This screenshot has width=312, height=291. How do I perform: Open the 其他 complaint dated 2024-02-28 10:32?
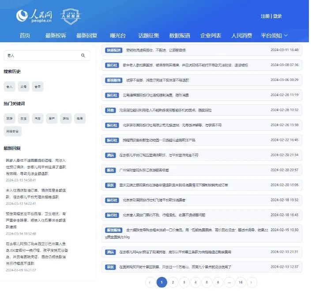202,110
